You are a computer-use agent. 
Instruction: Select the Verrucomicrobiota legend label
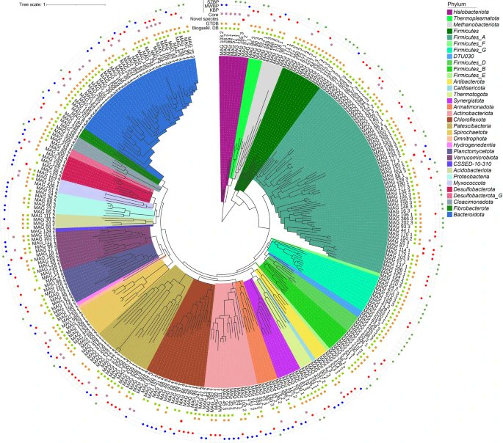click(476, 158)
